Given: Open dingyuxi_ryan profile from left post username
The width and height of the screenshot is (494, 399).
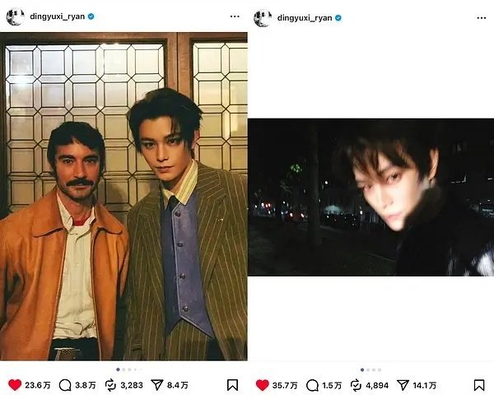Looking at the screenshot, I should tap(58, 16).
